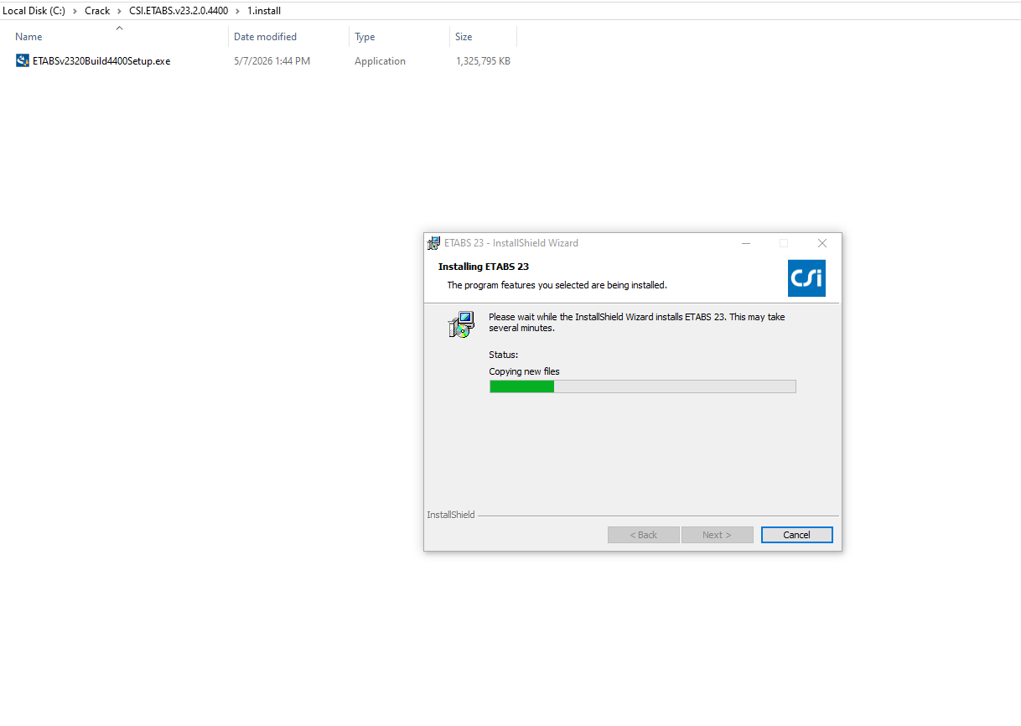Click the InstallShield label at wizard bottom

click(x=451, y=515)
